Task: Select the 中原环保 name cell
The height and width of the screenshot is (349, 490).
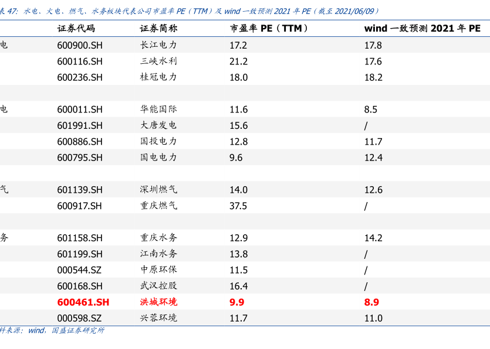Action: tap(158, 270)
